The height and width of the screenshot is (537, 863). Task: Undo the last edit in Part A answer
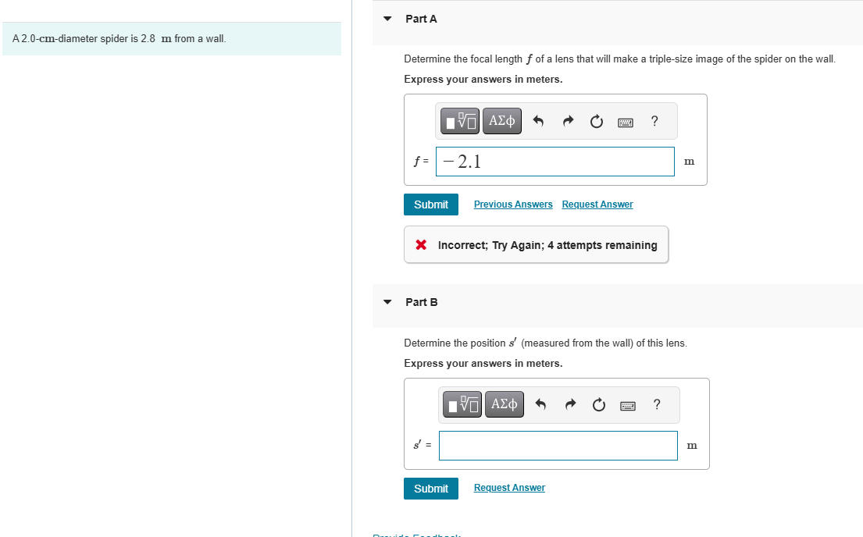pyautogui.click(x=540, y=121)
